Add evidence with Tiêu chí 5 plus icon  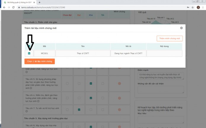(x=119, y=84)
